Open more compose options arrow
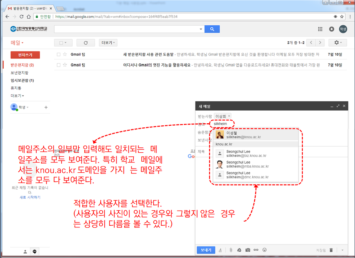 coord(342,250)
